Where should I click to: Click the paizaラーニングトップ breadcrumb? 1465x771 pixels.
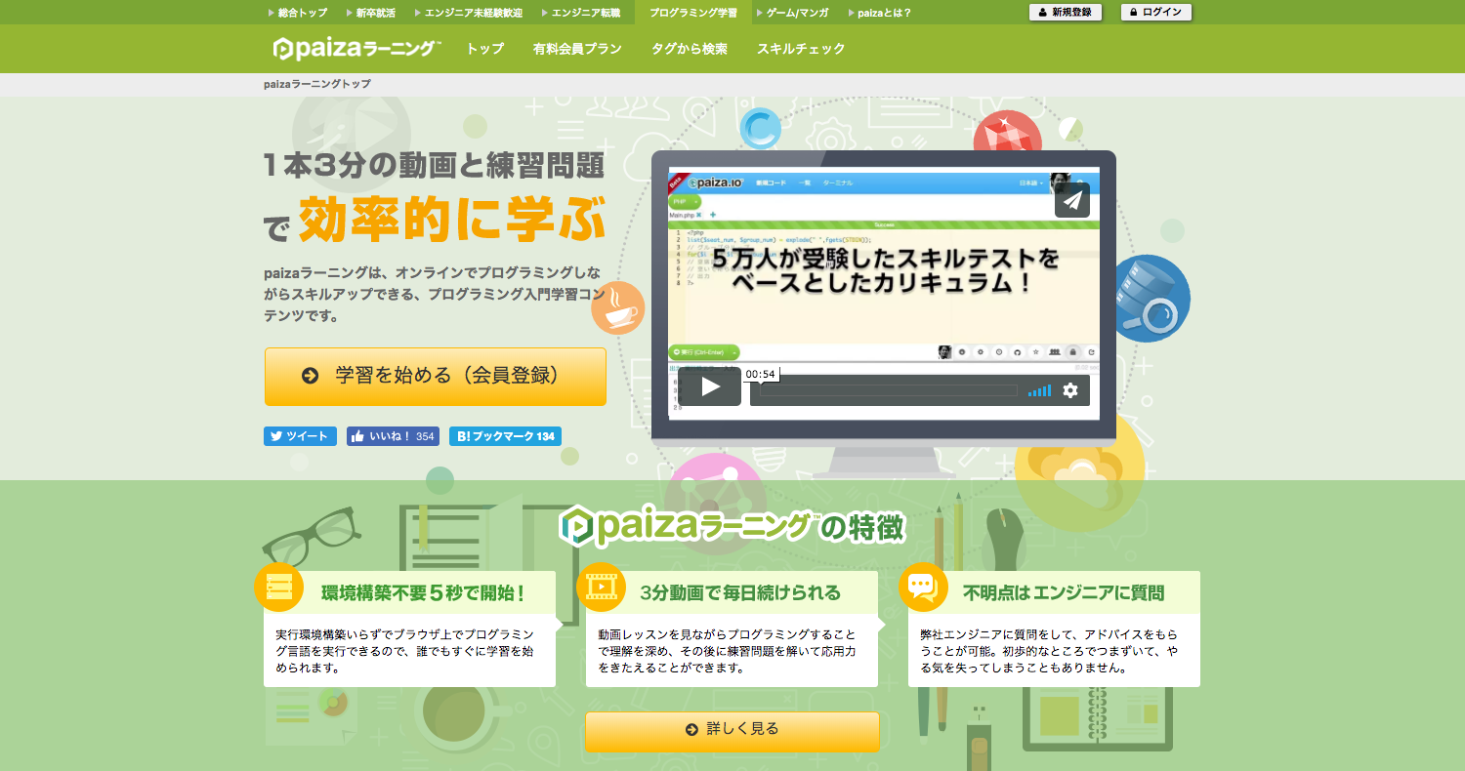click(317, 84)
